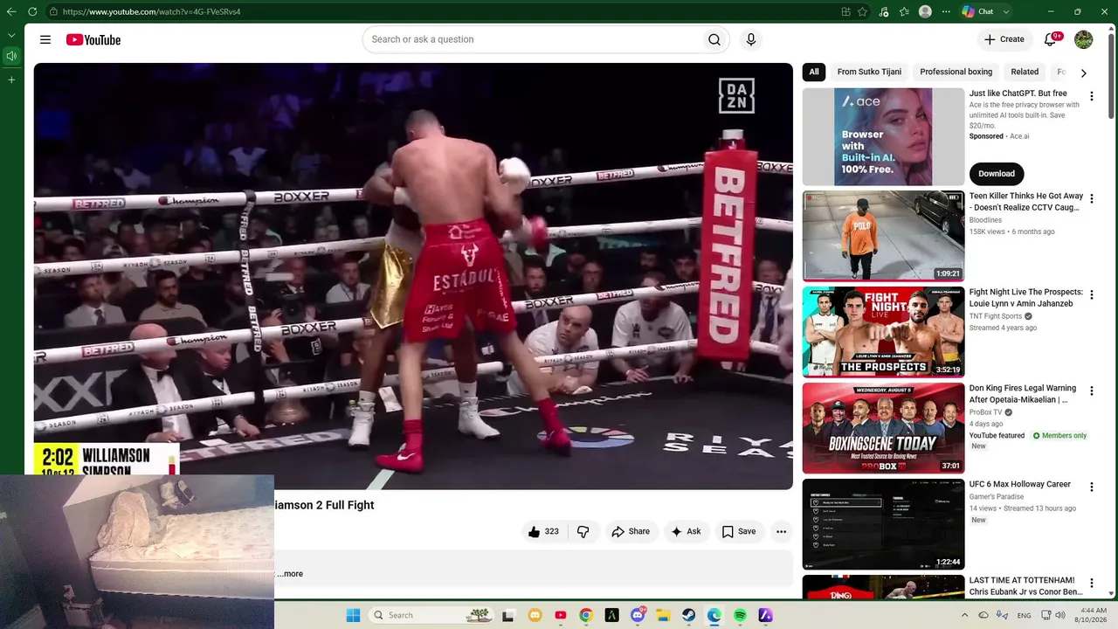Screen dimensions: 1118x629
Task: Select the tab playing audio in sidebar
Action: pos(11,56)
